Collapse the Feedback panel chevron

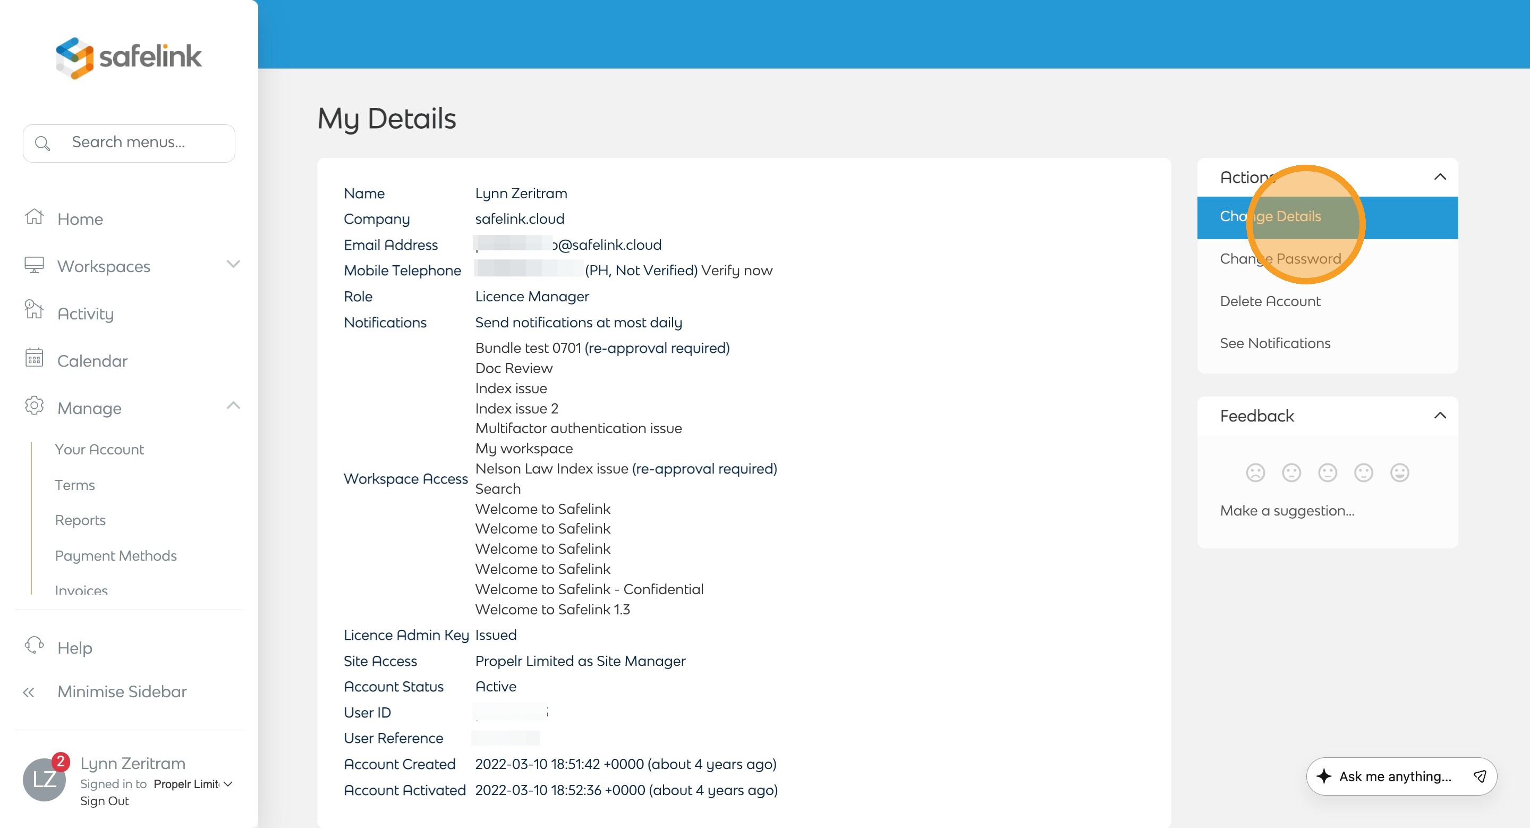coord(1440,416)
